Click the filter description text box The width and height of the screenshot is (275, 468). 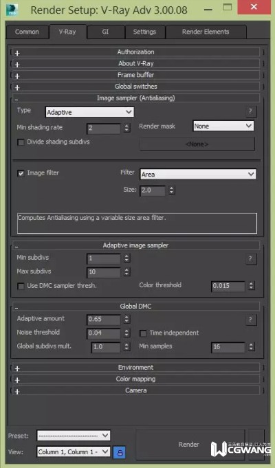[x=137, y=223]
